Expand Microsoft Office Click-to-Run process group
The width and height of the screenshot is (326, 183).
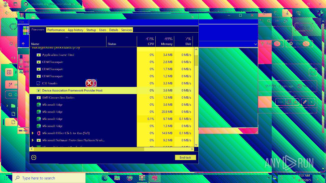pyautogui.click(x=32, y=133)
